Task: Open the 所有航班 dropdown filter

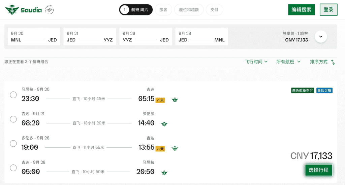Action: click(x=288, y=62)
